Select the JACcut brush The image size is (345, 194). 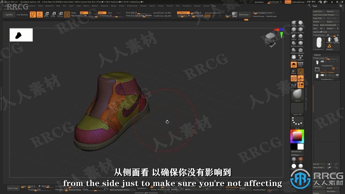pos(301,44)
